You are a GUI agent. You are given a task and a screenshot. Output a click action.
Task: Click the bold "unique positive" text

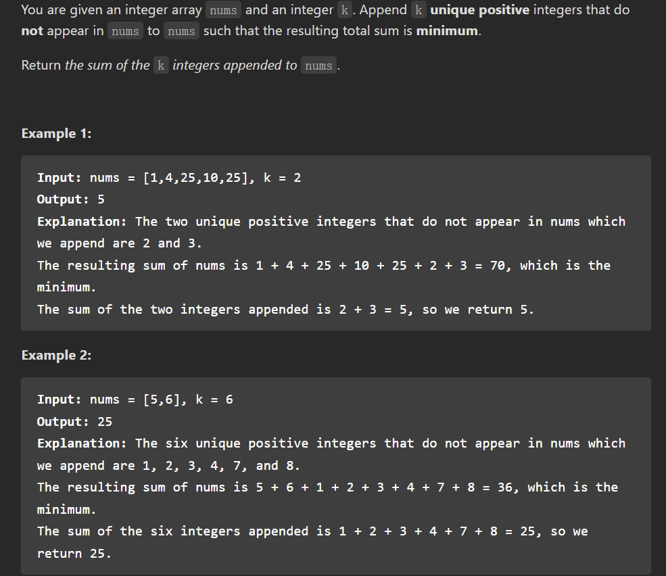click(x=480, y=9)
